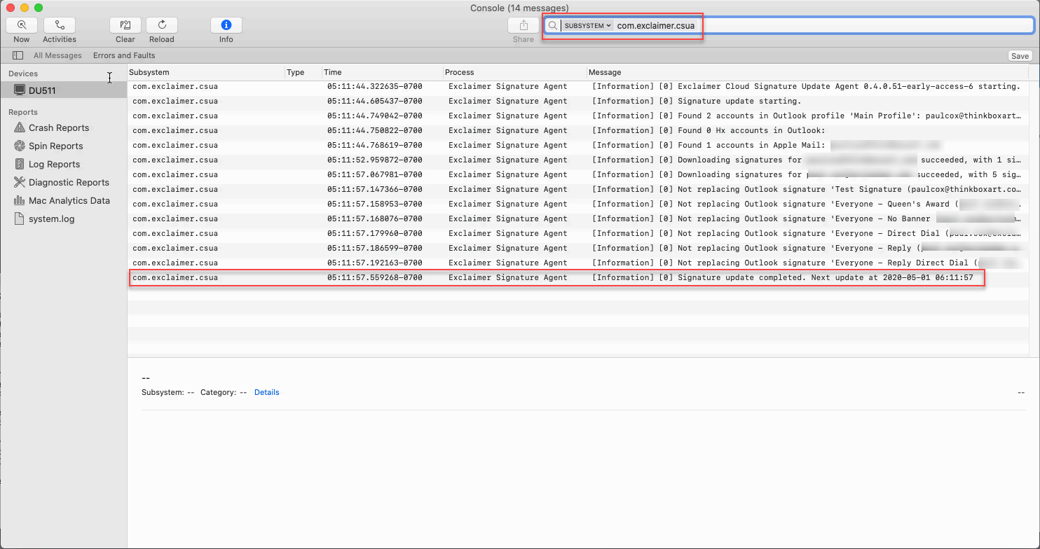
Task: Click the Share toolbar icon
Action: [x=524, y=25]
